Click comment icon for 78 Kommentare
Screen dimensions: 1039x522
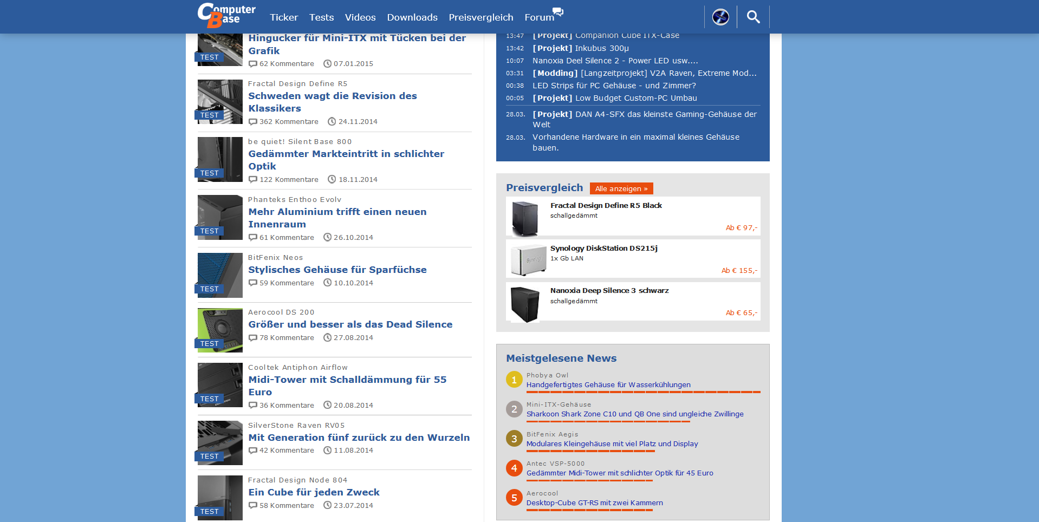[x=253, y=338]
